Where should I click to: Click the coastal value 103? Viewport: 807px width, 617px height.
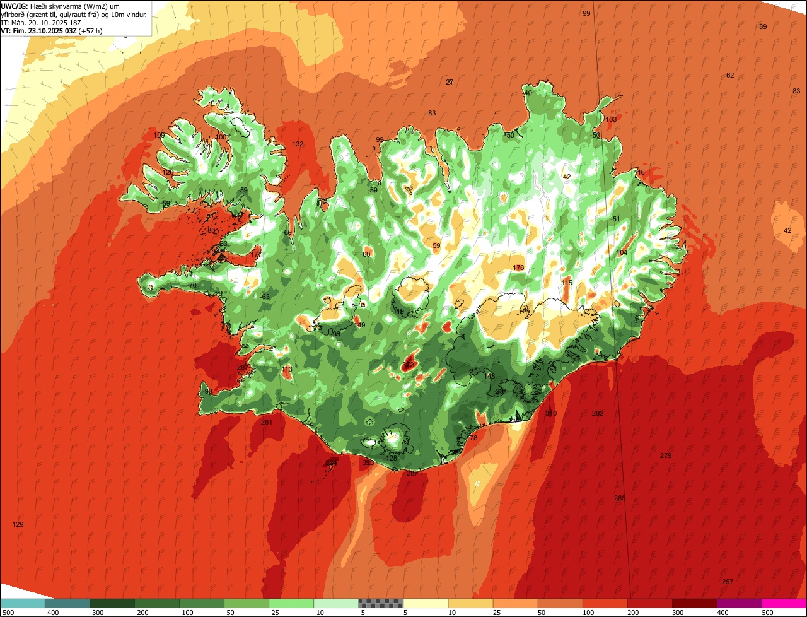coord(611,119)
